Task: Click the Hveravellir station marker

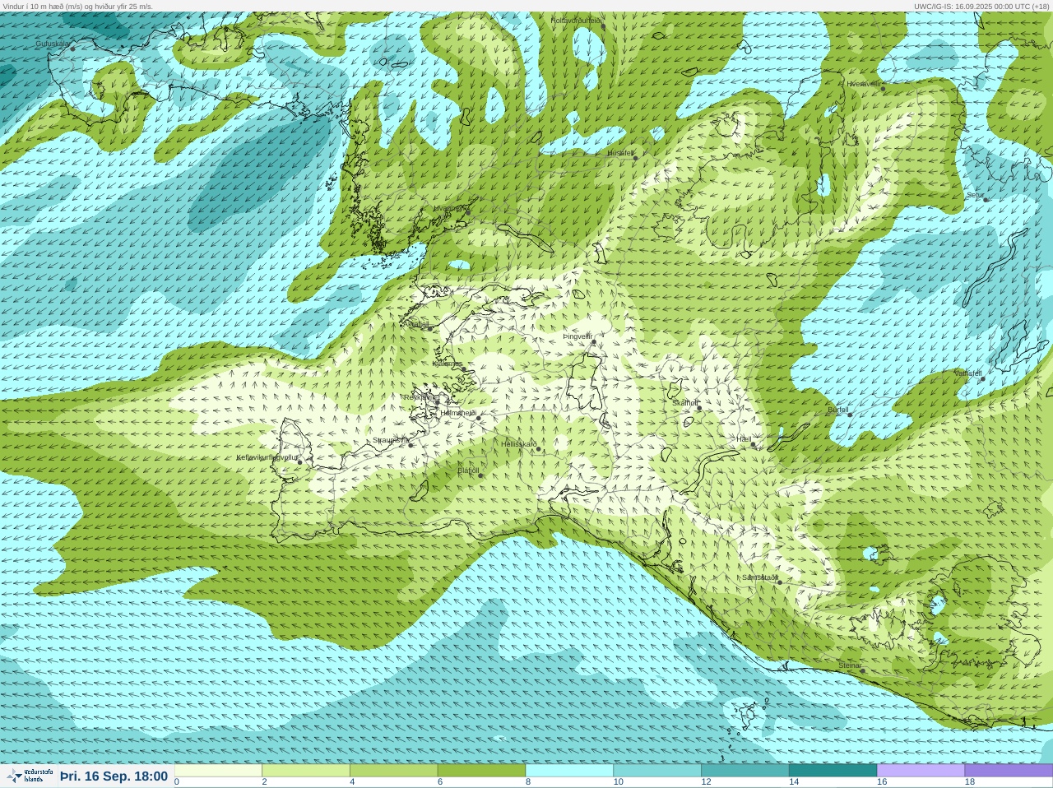Action: [x=884, y=88]
